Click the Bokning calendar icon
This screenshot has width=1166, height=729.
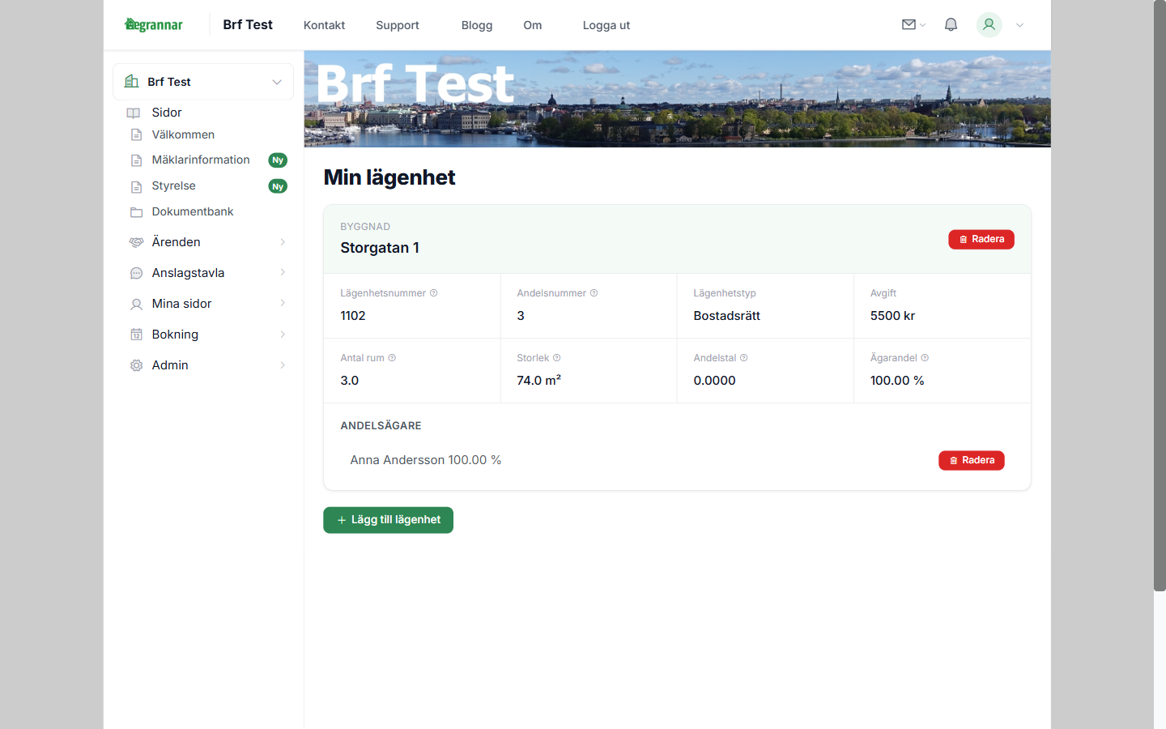point(136,335)
